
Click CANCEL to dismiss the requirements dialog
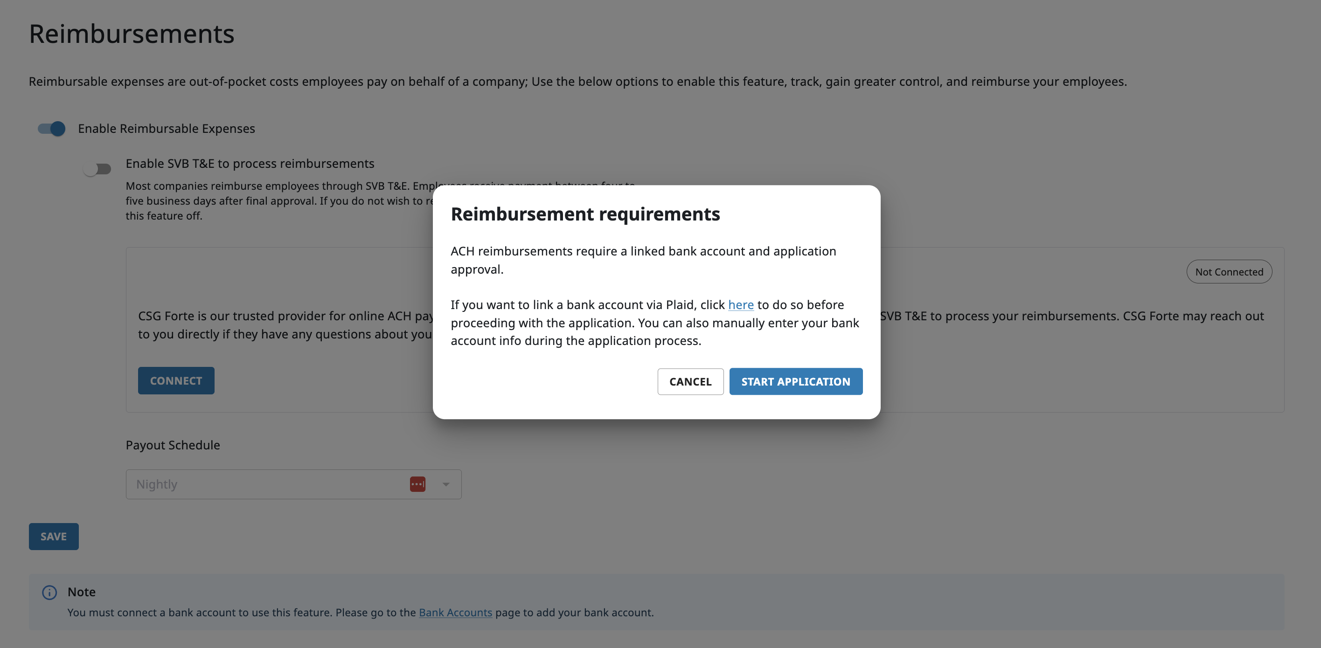(x=690, y=381)
